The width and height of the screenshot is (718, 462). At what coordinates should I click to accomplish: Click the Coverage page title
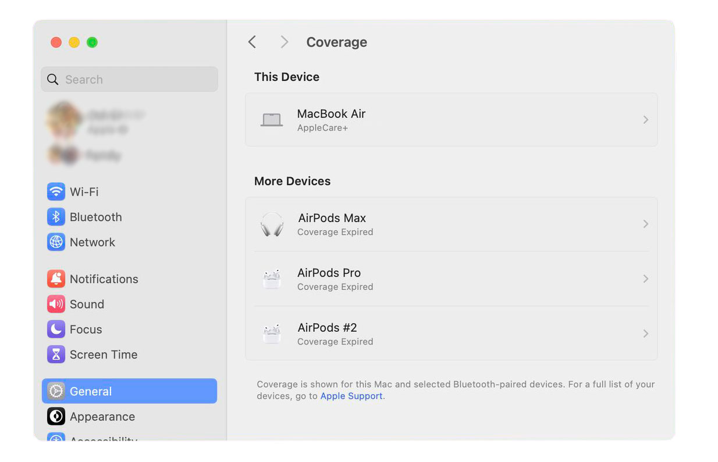click(336, 42)
